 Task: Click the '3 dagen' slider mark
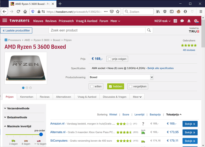coord(13,142)
